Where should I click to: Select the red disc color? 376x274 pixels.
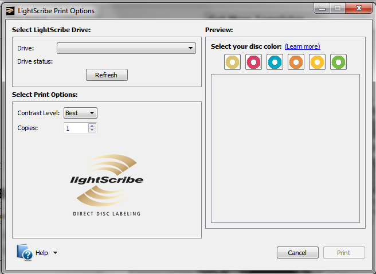[x=253, y=62]
